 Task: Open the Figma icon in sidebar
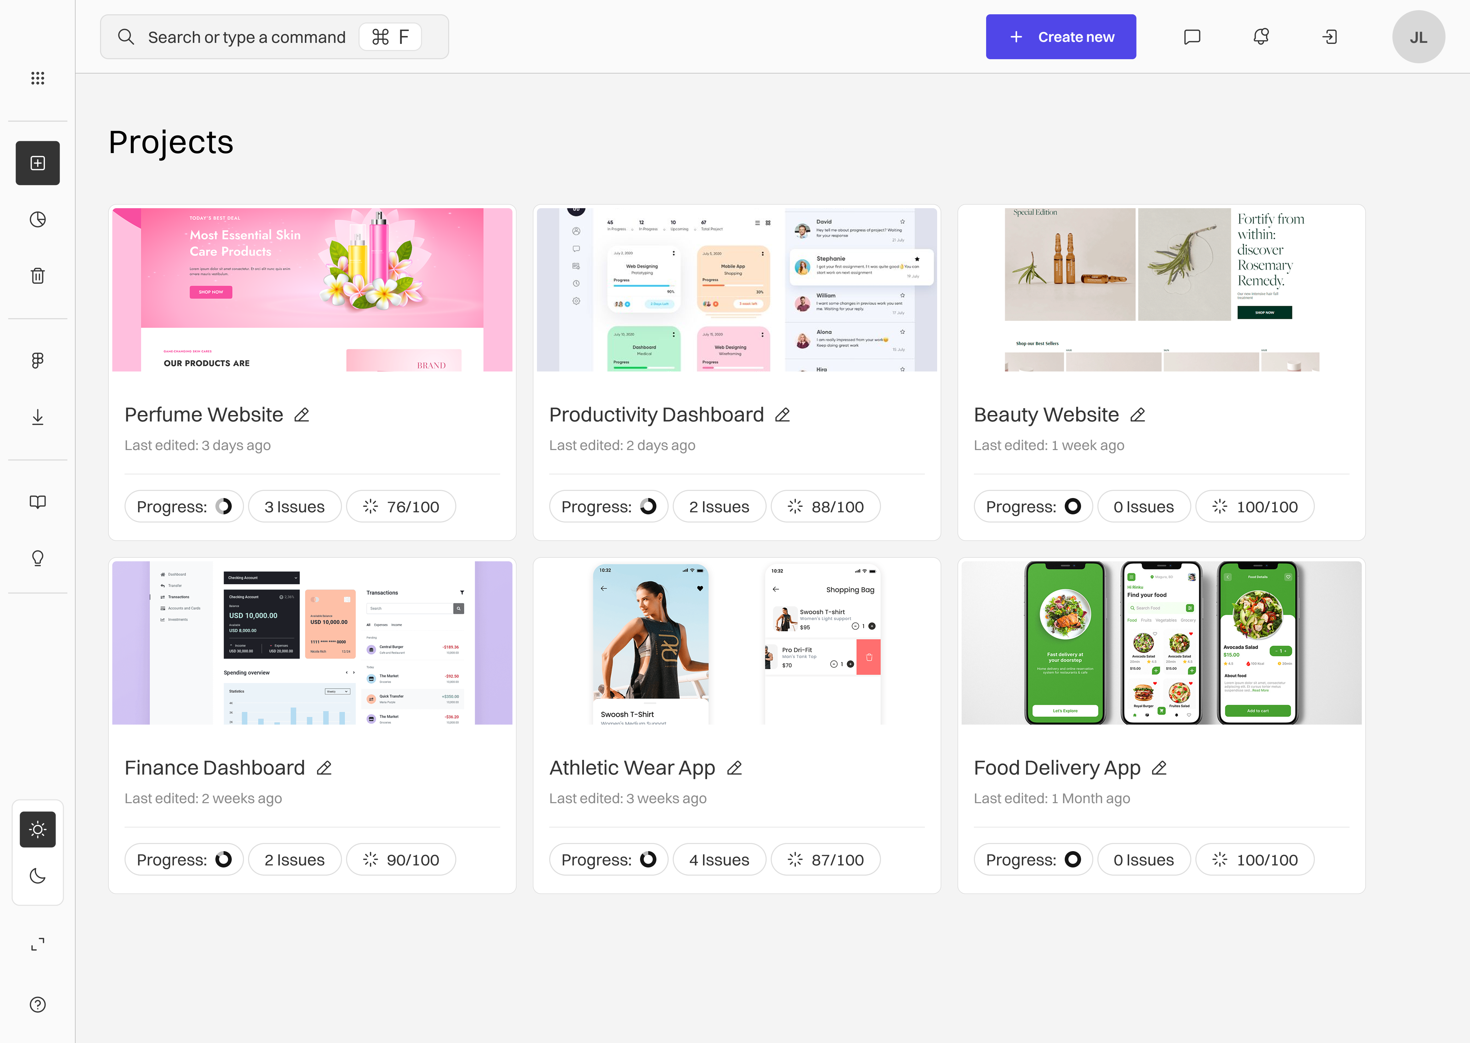37,360
